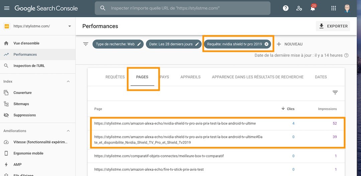Open the Type de recherche: Web filter
Screen dimensions: 361x176
tap(118, 44)
